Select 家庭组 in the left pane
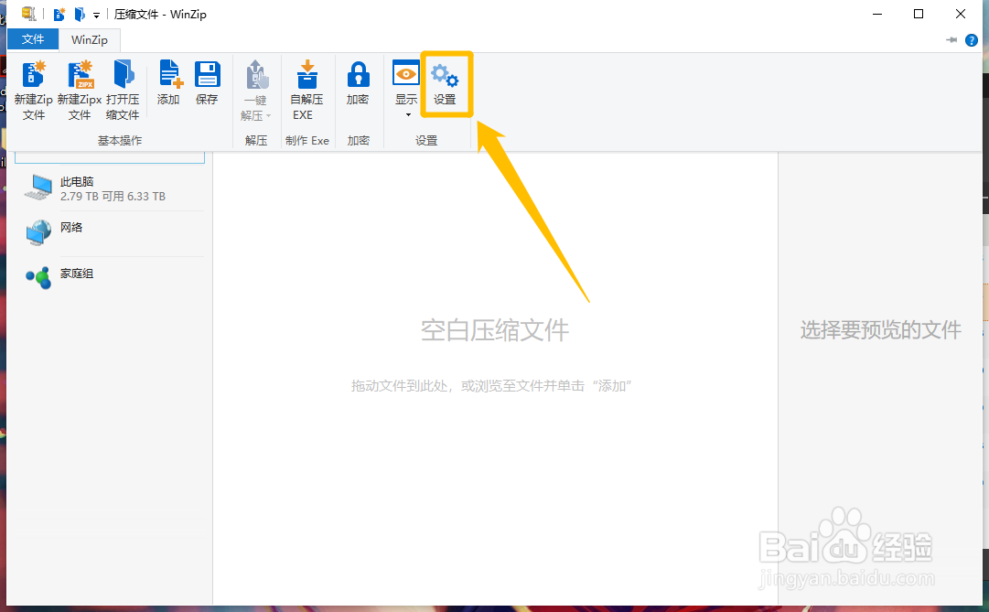989x612 pixels. pos(110,277)
